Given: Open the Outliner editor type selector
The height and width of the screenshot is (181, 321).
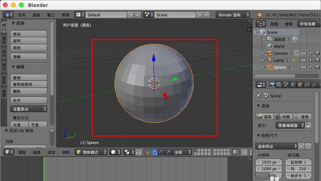Looking at the screenshot, I should [x=261, y=24].
